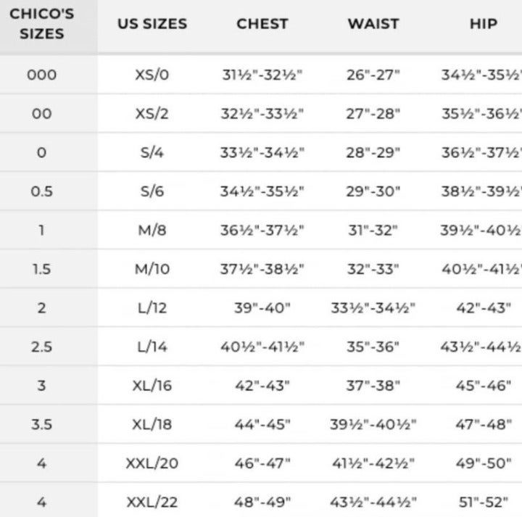Select the WAIST column header
Screen dimensions: 522x517
tap(373, 24)
